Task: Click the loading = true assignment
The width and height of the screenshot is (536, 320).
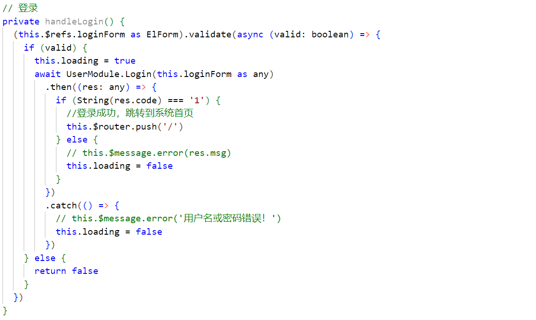Action: coord(84,60)
